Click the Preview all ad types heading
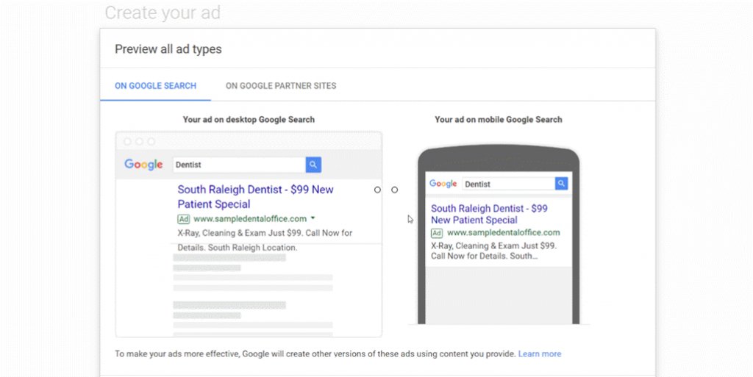The height and width of the screenshot is (377, 753). coord(168,49)
